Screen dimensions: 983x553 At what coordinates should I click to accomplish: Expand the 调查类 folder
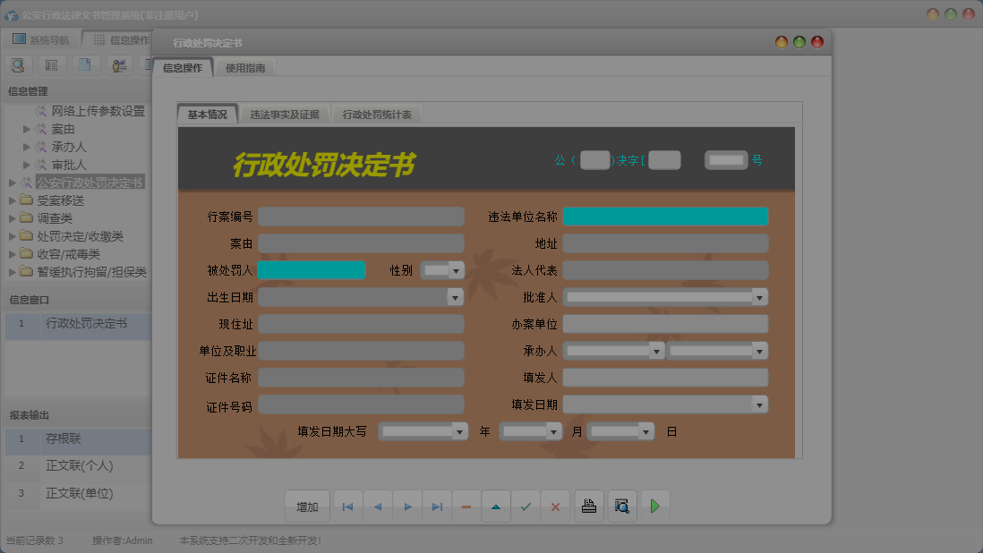(13, 218)
